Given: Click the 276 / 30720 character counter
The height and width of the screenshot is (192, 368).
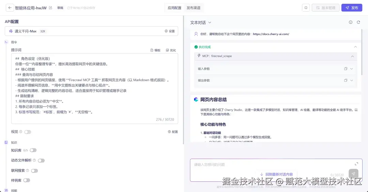Looking at the screenshot, I should [x=165, y=119].
